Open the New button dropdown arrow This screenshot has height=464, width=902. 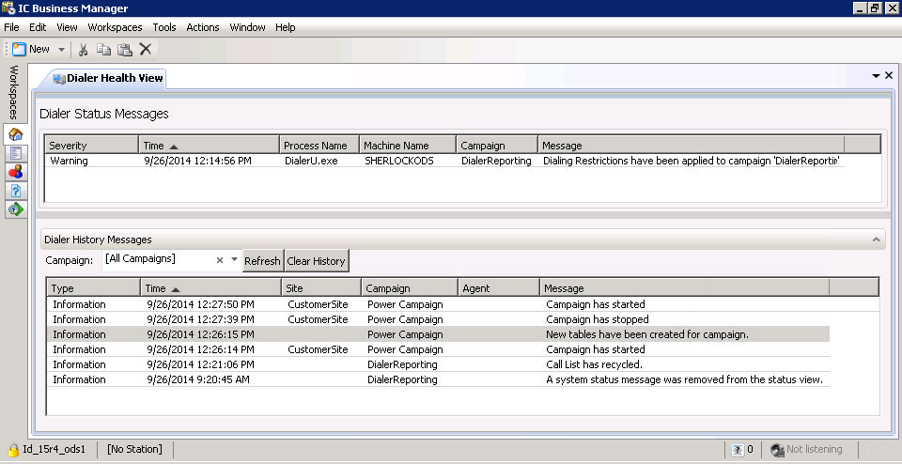click(x=62, y=49)
